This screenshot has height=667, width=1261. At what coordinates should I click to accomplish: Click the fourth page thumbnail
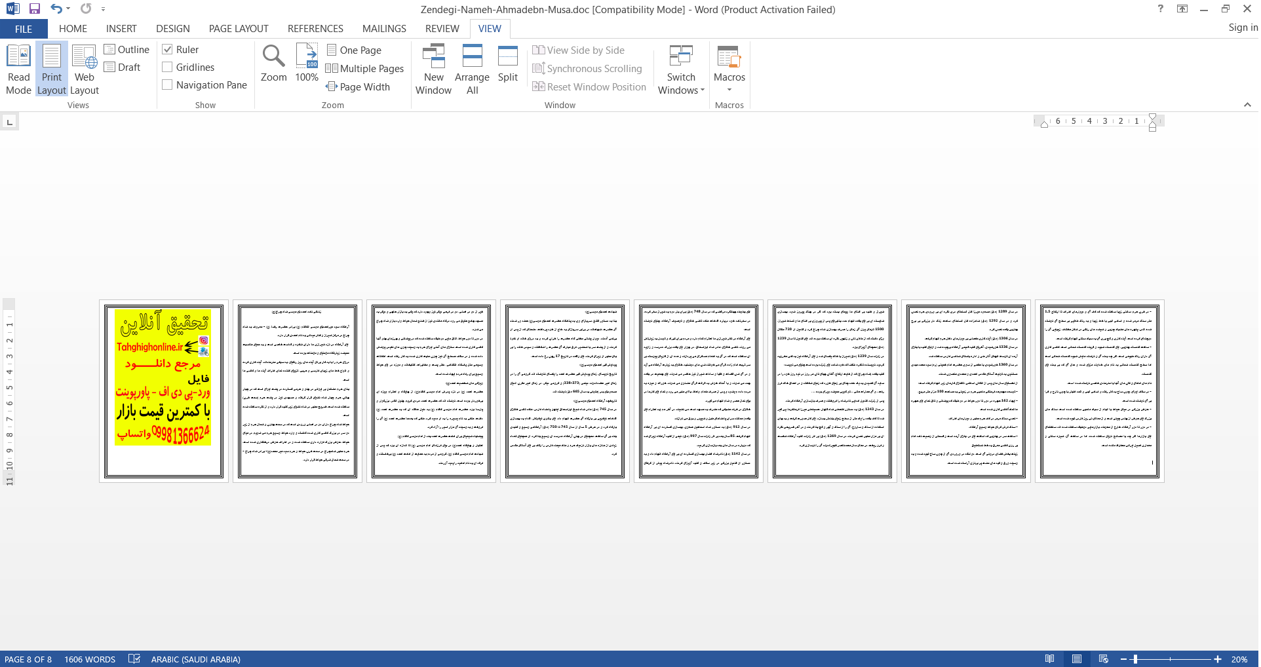[x=565, y=391]
